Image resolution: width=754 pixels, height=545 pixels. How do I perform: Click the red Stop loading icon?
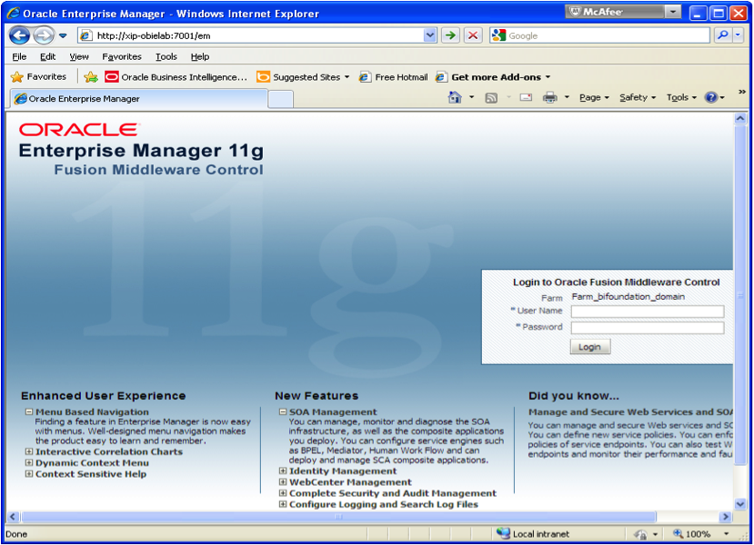point(473,35)
